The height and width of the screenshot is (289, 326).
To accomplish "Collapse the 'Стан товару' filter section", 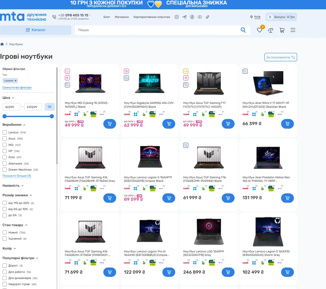I will (x=15, y=225).
